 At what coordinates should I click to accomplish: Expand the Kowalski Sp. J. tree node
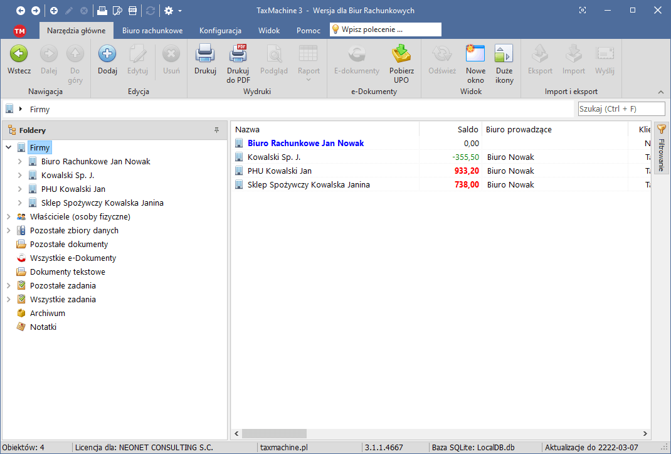coord(20,176)
